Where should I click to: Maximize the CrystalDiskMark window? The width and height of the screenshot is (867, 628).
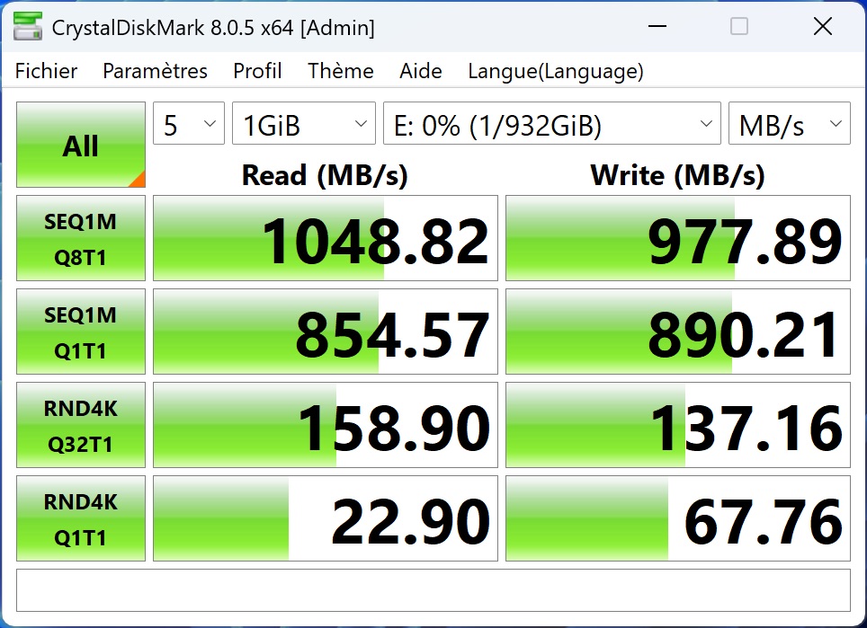(x=739, y=27)
